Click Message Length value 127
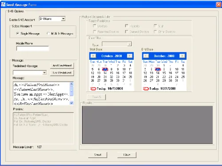 pyautogui.click(x=39, y=147)
